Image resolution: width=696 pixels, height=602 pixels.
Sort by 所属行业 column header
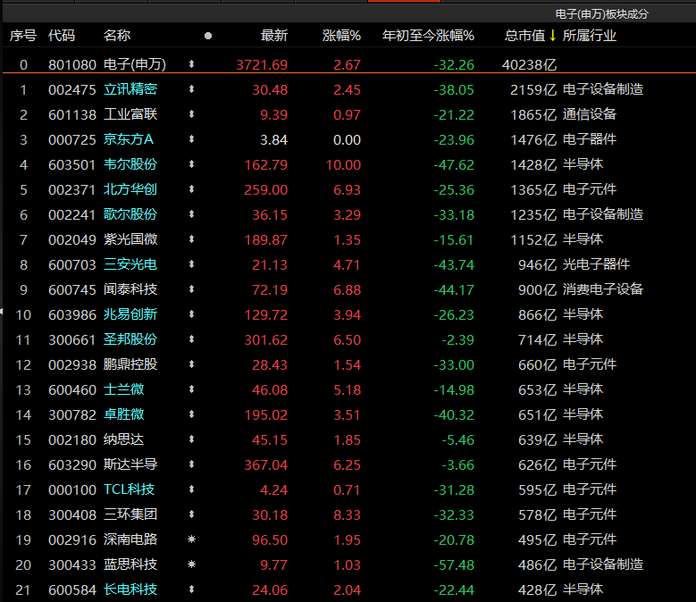(590, 36)
